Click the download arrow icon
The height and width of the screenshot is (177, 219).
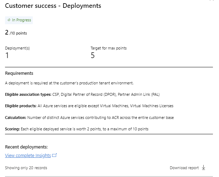(x=204, y=167)
